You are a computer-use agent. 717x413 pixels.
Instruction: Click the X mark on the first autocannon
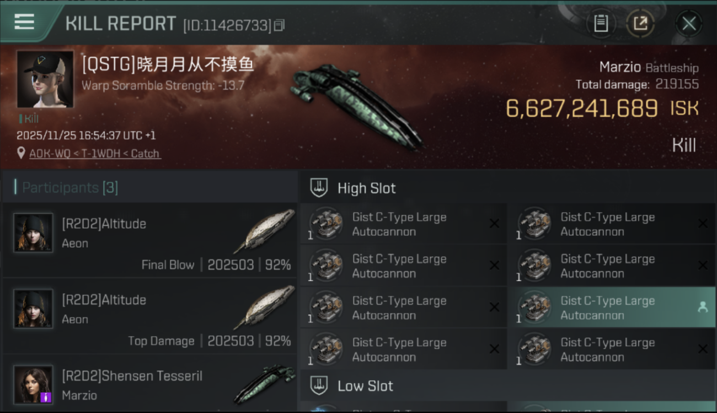(x=494, y=224)
